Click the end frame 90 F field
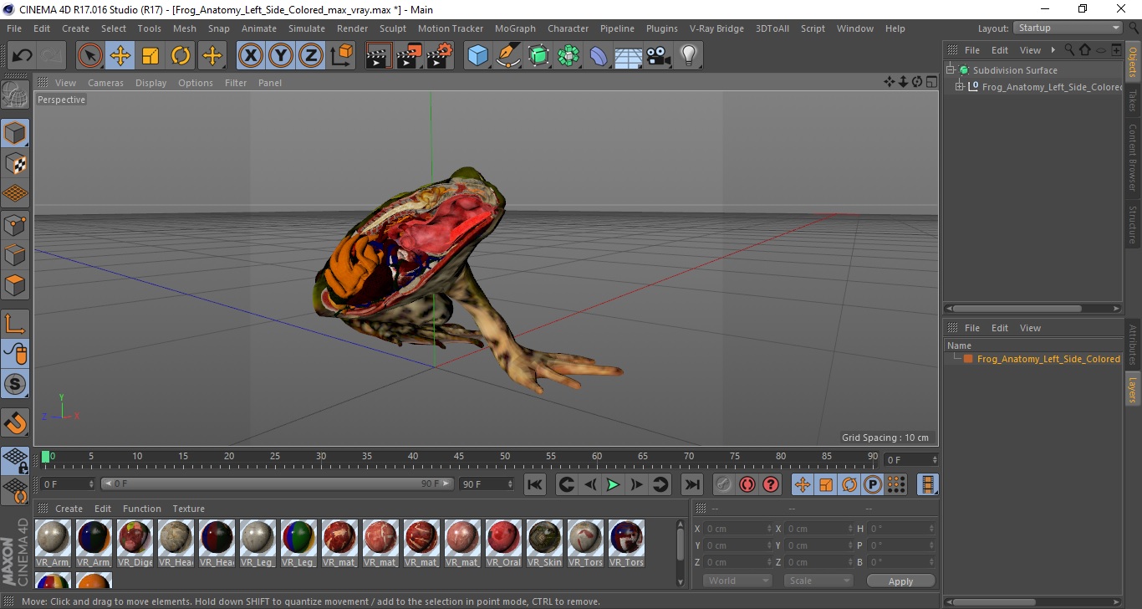Viewport: 1142px width, 609px height. click(487, 484)
